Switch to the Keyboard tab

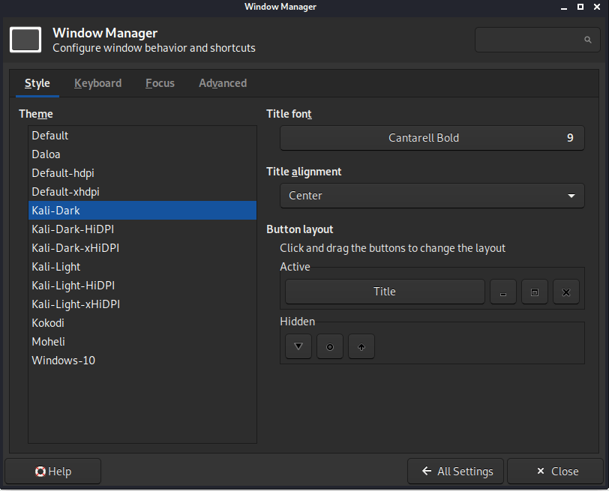pos(97,83)
